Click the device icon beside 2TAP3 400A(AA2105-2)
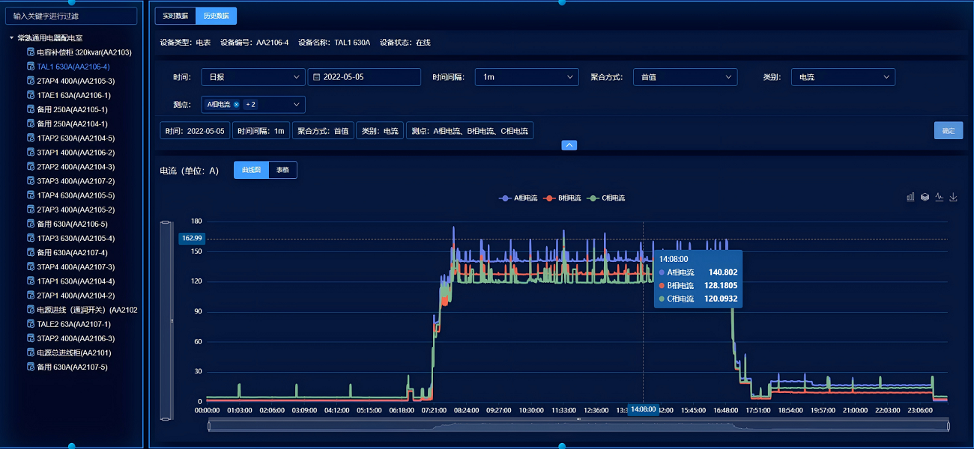This screenshot has width=974, height=449. 31,210
